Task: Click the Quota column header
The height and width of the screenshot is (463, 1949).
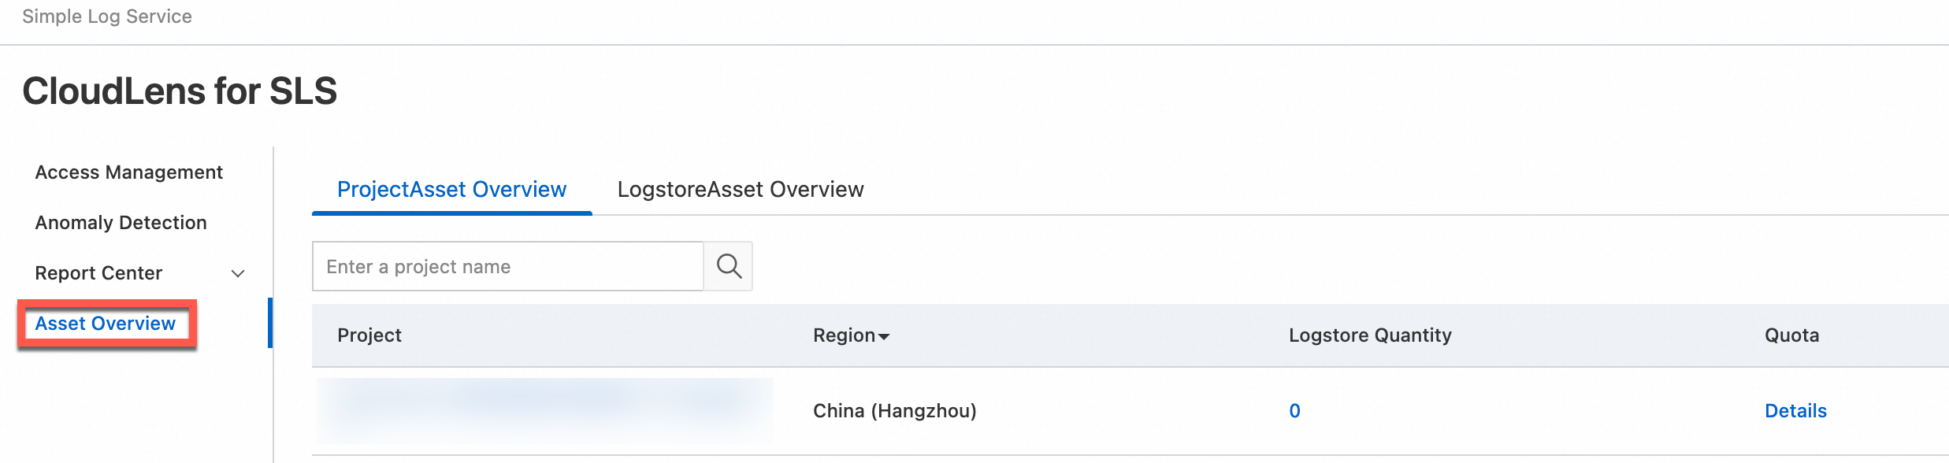Action: click(1791, 335)
